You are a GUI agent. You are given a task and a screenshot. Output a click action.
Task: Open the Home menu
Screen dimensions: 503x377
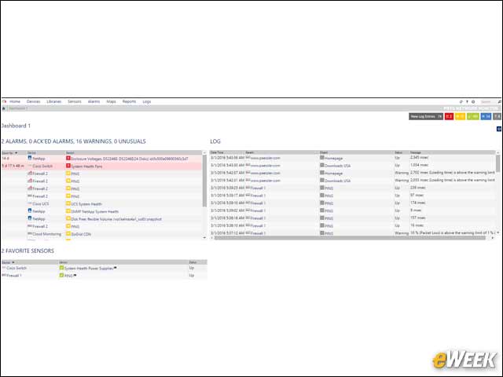[x=15, y=101]
